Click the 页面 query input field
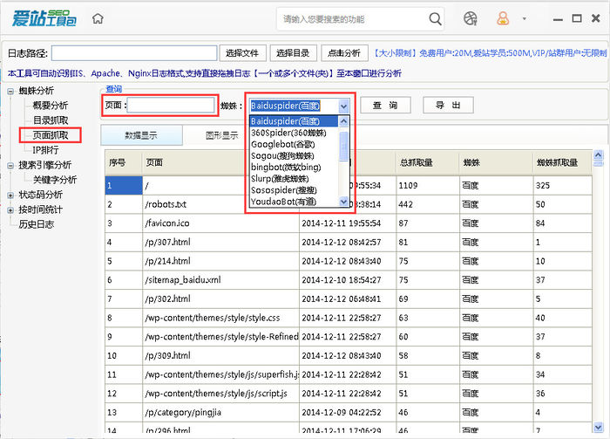 [x=171, y=106]
